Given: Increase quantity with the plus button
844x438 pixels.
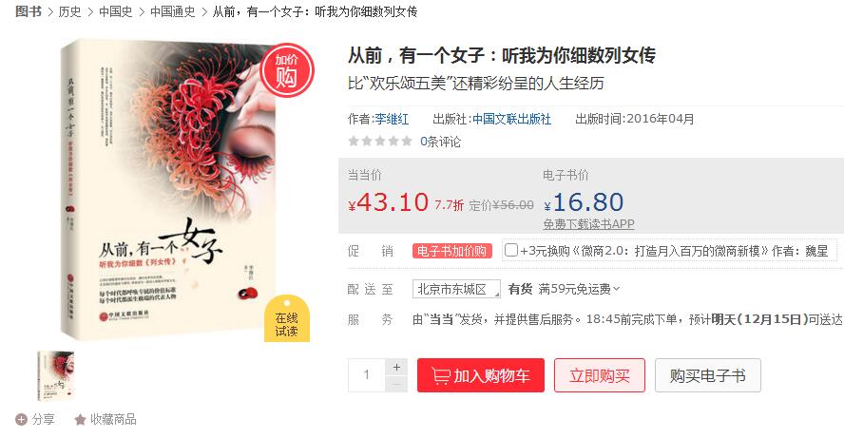Looking at the screenshot, I should [396, 367].
